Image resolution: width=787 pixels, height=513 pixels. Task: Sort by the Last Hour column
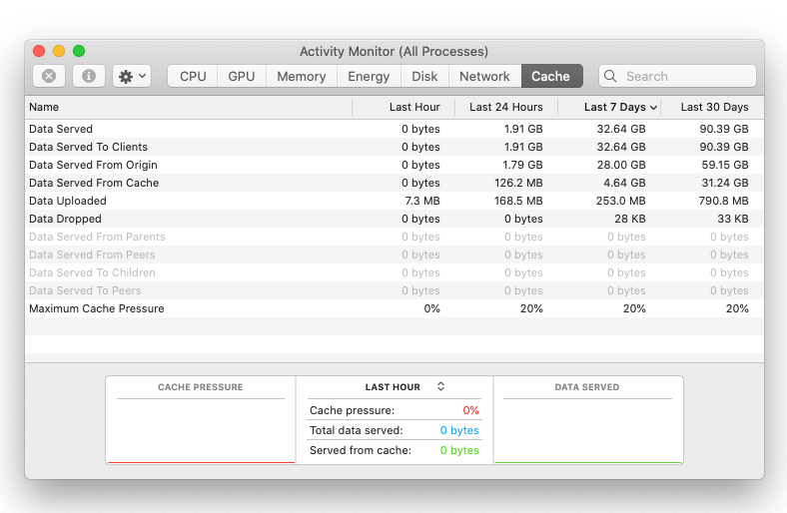pos(403,108)
